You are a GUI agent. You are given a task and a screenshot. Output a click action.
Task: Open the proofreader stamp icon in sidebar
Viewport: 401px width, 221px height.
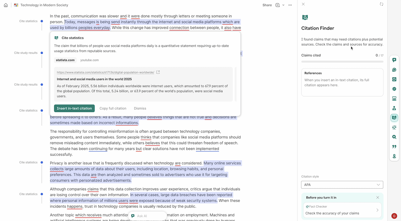(394, 156)
